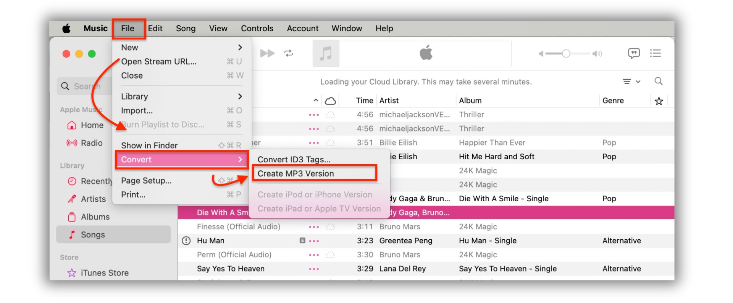The image size is (733, 303).
Task: Sort by Album column header
Action: pos(470,101)
